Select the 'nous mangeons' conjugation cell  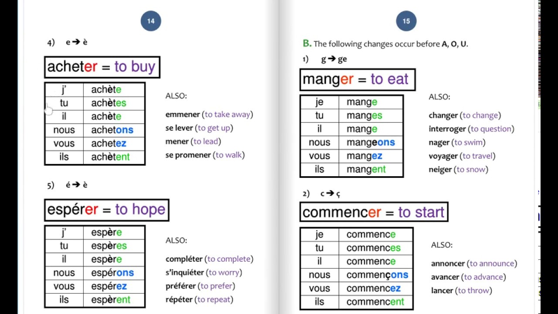click(x=371, y=143)
